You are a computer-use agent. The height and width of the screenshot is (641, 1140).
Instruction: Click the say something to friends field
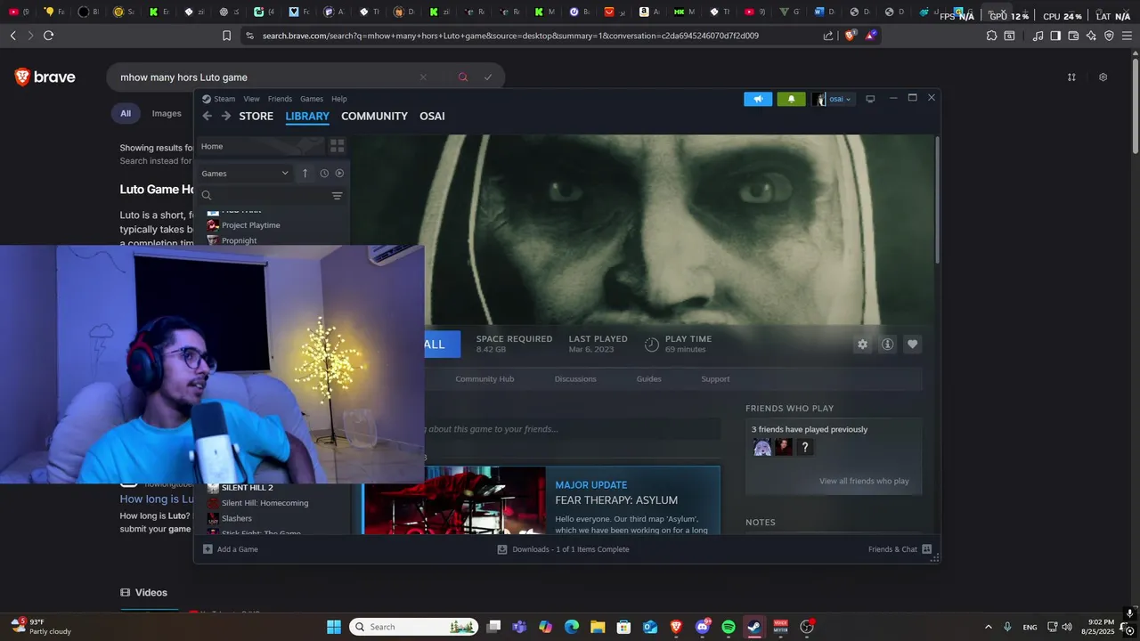tap(572, 429)
